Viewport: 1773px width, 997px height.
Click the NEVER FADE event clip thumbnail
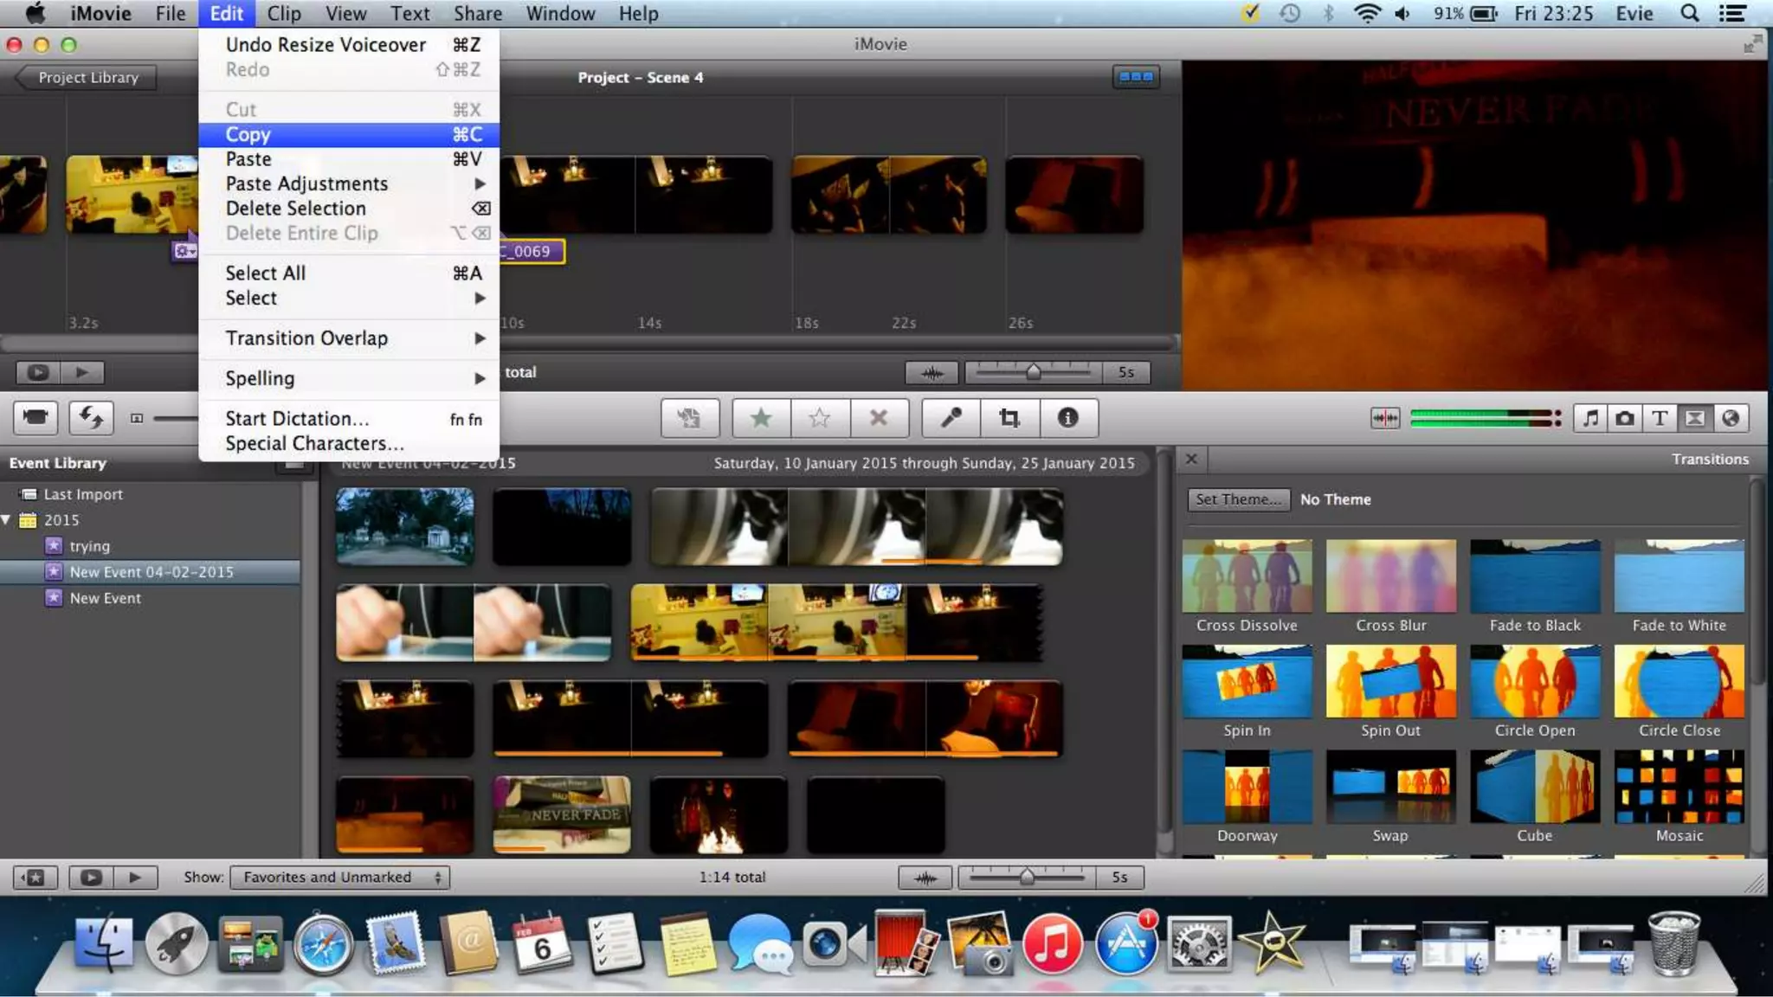pos(562,814)
